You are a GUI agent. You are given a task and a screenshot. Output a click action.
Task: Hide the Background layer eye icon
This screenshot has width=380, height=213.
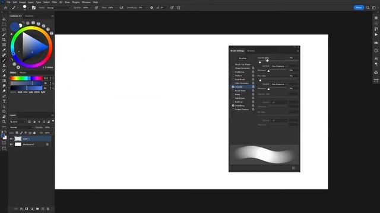(11, 144)
